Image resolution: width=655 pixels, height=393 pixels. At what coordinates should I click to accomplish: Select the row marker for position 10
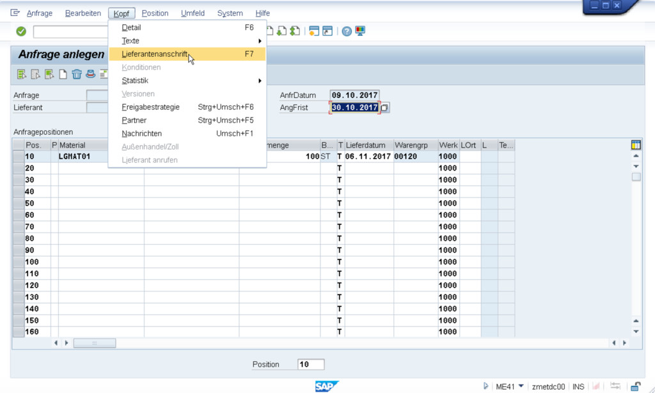(18, 157)
